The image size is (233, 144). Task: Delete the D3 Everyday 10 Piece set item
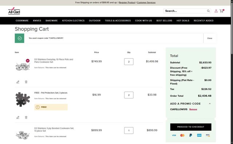click(26, 82)
